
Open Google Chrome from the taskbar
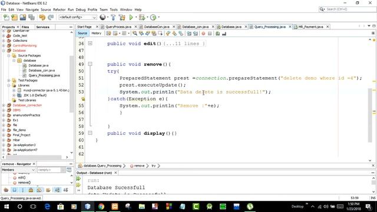click(x=101, y=207)
